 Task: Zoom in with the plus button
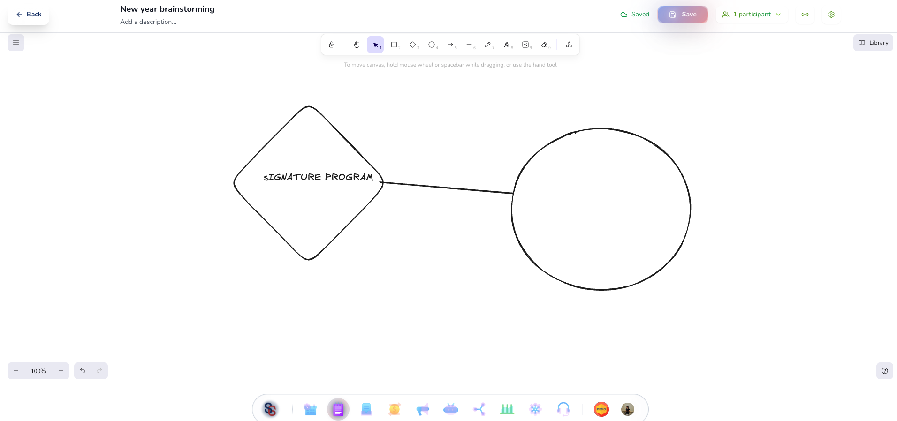(61, 371)
